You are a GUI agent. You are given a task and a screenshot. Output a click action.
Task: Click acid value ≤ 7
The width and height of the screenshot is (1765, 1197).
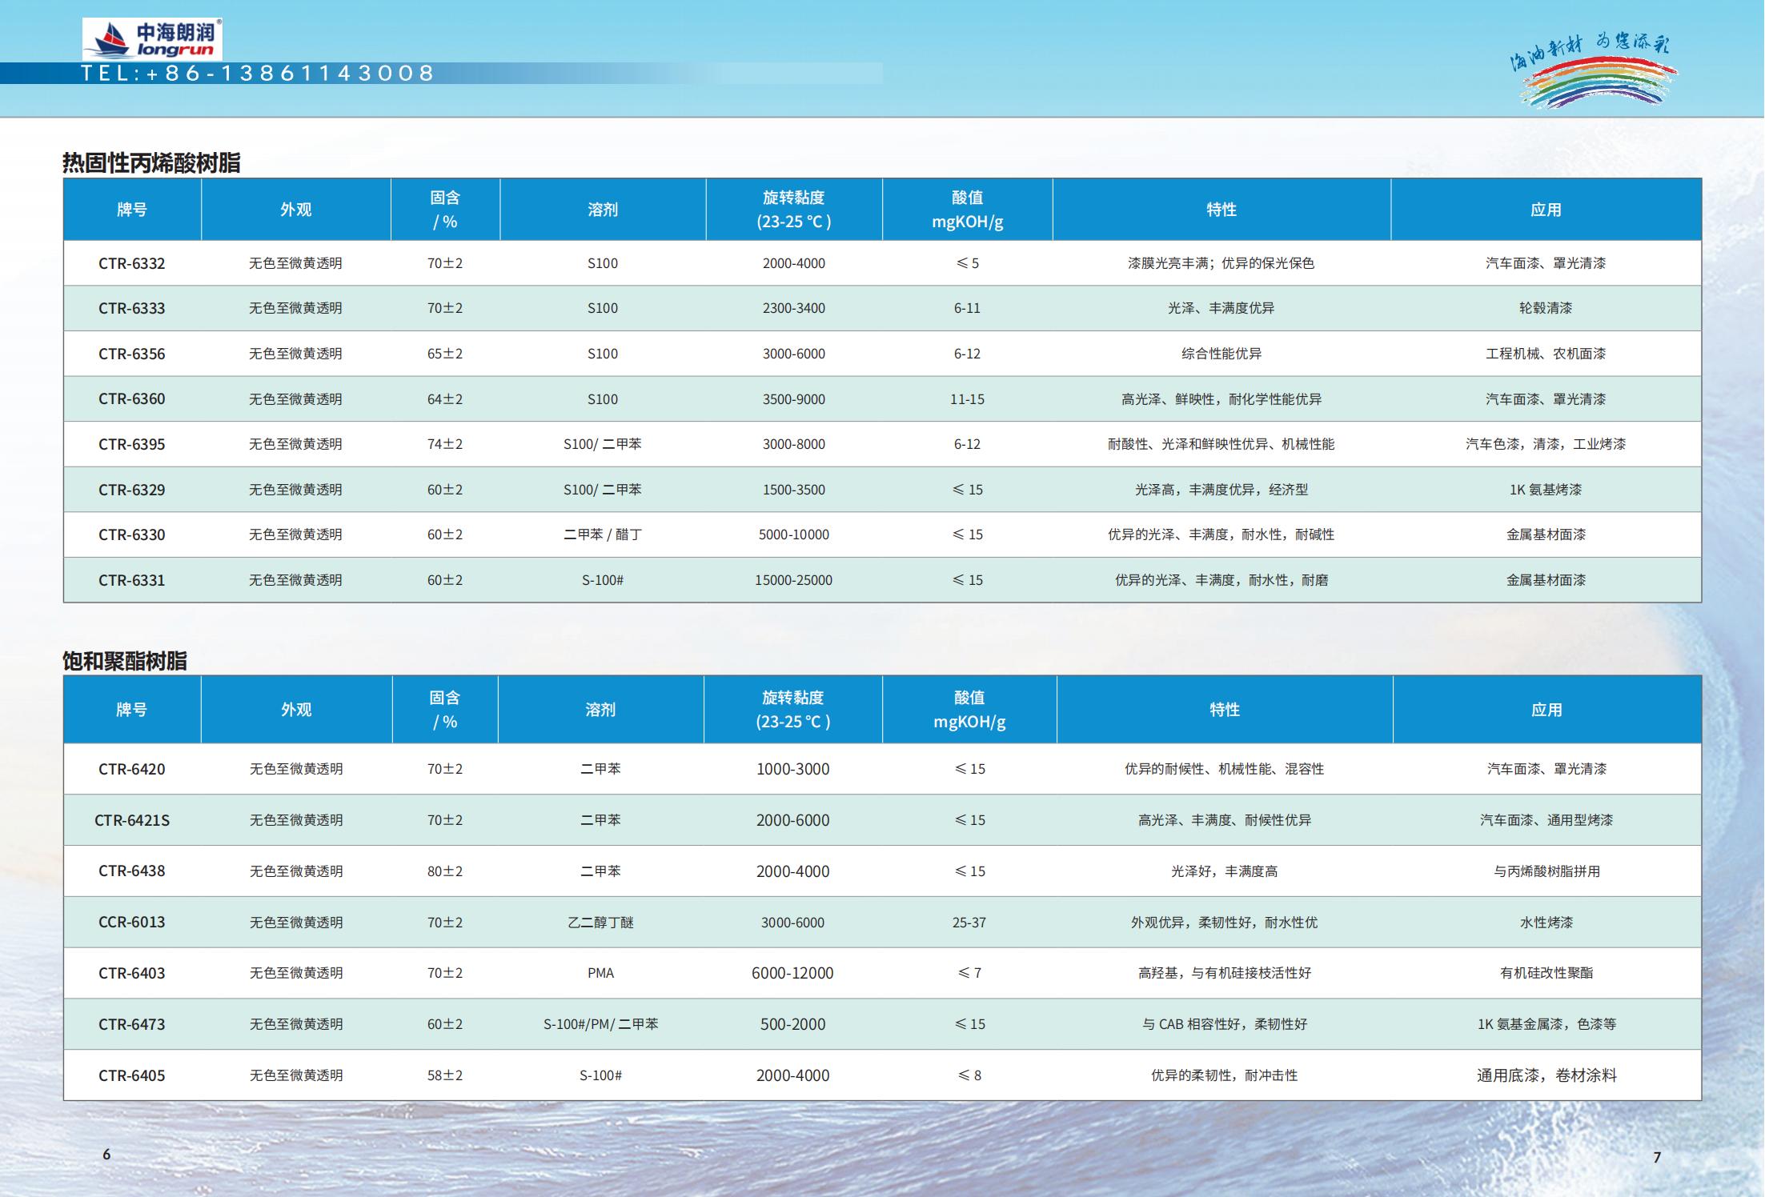pyautogui.click(x=969, y=973)
